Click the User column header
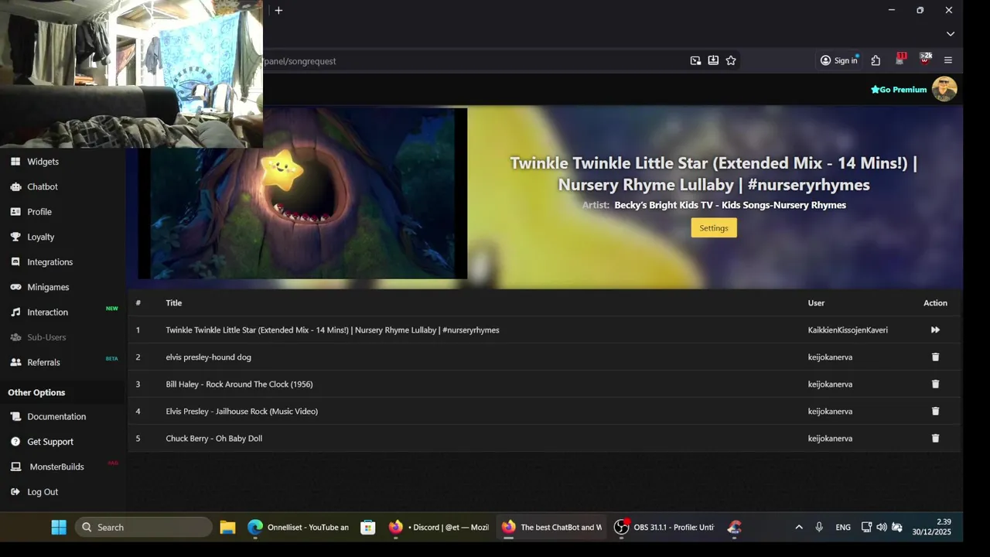The width and height of the screenshot is (990, 557). tap(816, 302)
